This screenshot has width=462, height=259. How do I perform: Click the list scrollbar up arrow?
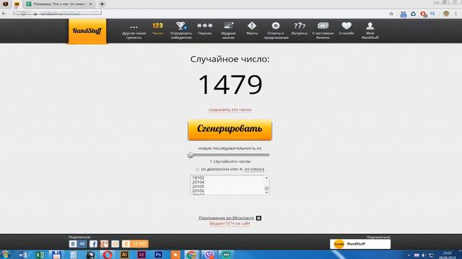click(266, 178)
